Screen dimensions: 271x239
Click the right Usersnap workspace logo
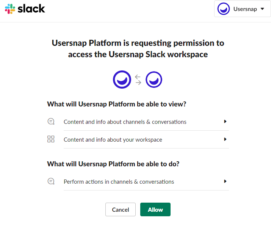click(x=154, y=80)
